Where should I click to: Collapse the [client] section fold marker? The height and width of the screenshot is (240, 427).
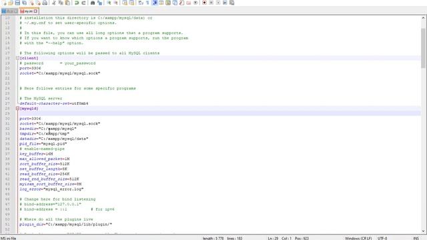[17, 58]
